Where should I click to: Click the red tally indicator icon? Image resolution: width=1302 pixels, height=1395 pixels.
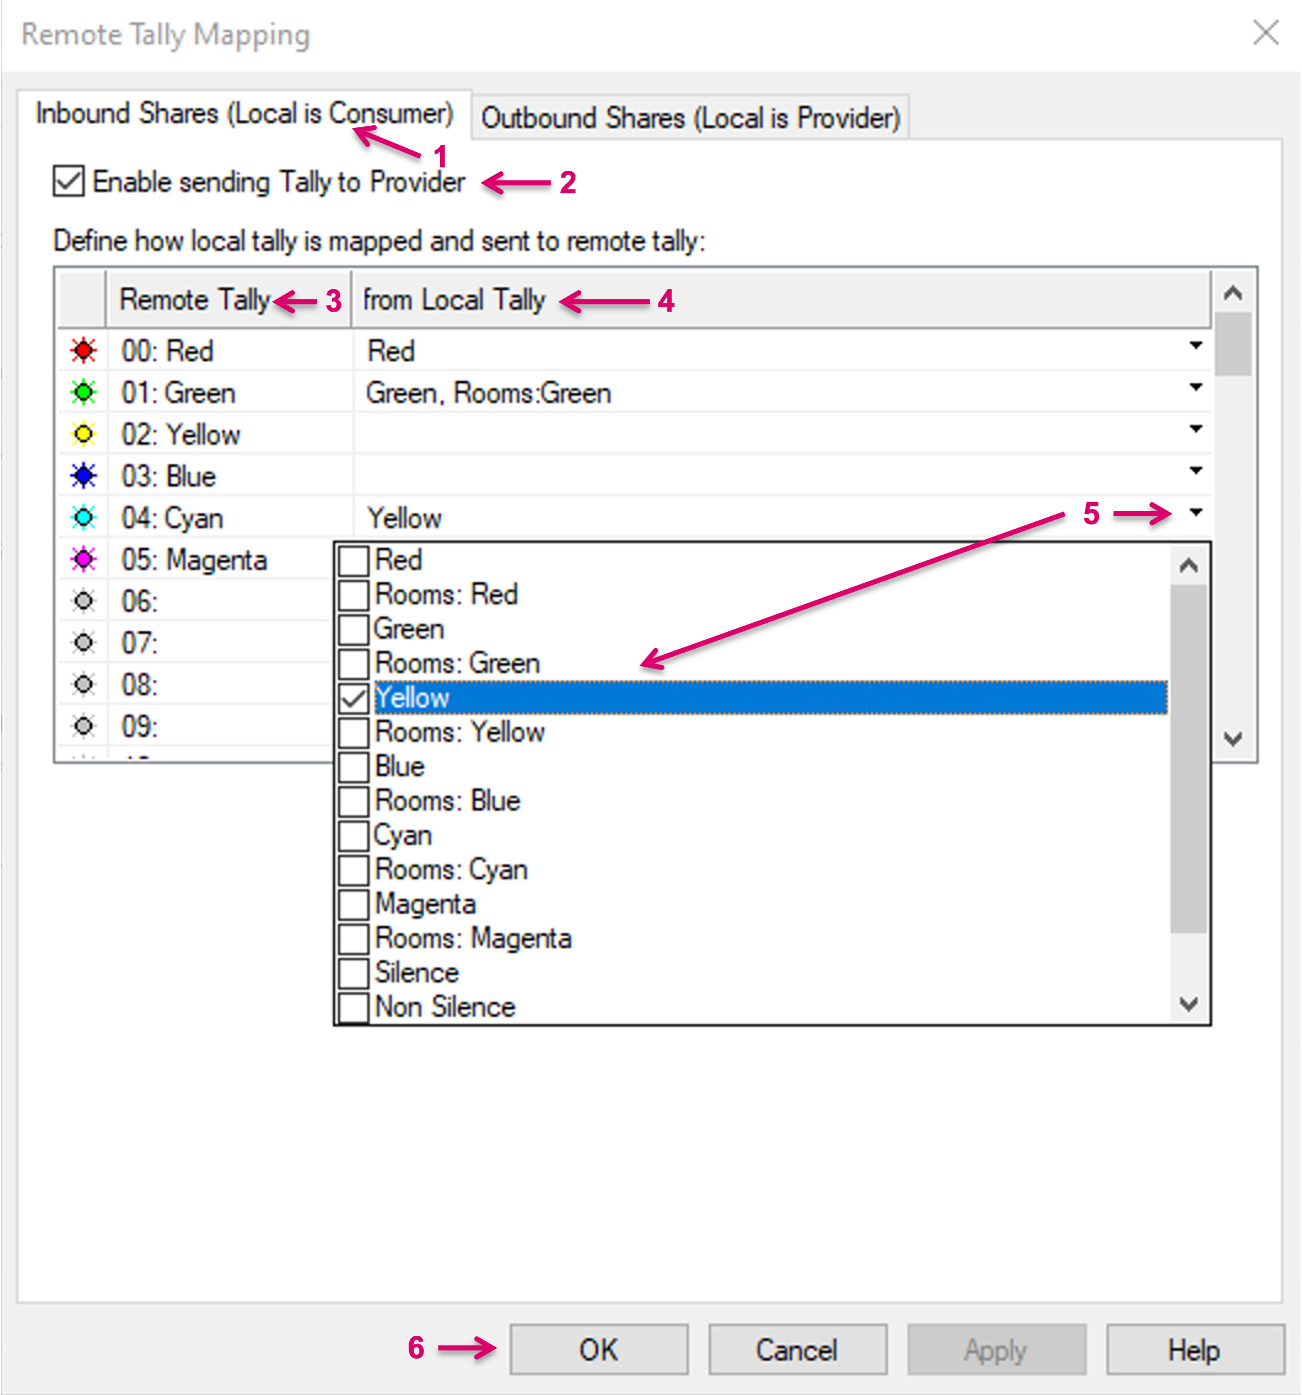(83, 350)
